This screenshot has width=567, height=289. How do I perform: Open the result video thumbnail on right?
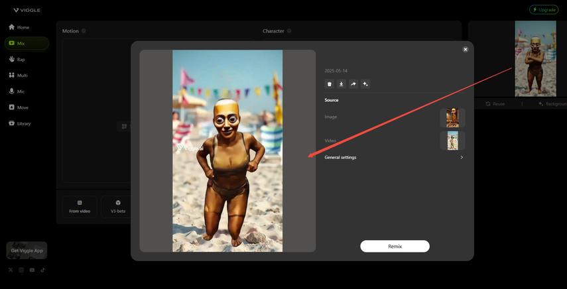(535, 58)
